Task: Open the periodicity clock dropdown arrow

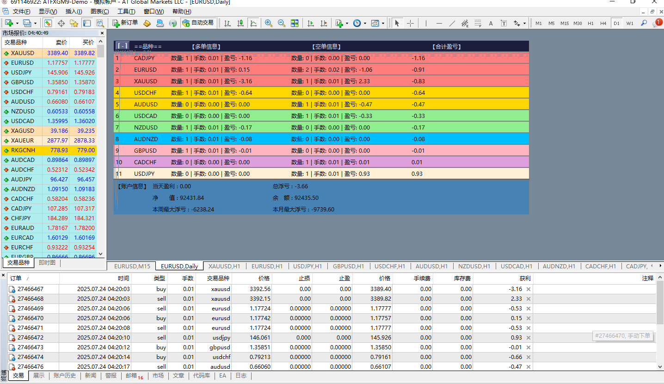Action: coord(365,23)
